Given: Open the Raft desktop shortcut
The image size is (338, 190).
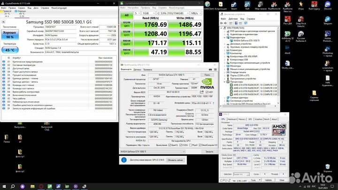Looking at the screenshot, I should [x=247, y=6].
